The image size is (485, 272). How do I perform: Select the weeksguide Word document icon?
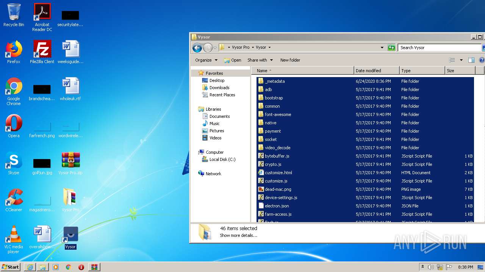(70, 52)
